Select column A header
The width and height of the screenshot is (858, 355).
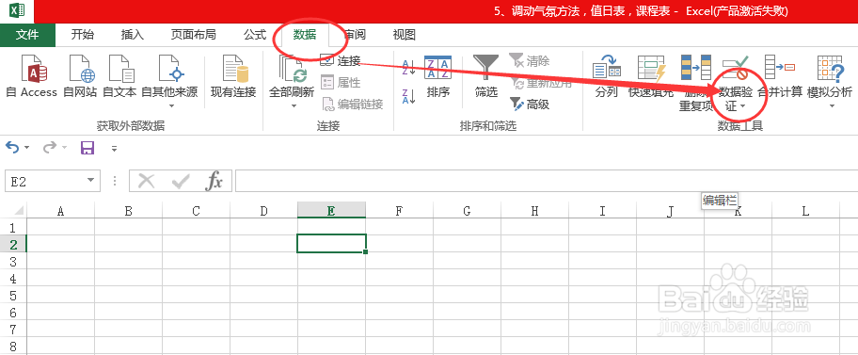[60, 211]
